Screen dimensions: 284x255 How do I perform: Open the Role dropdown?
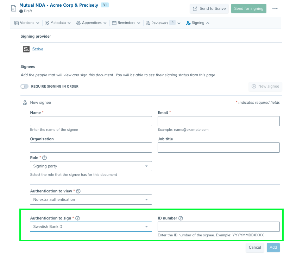(91, 166)
